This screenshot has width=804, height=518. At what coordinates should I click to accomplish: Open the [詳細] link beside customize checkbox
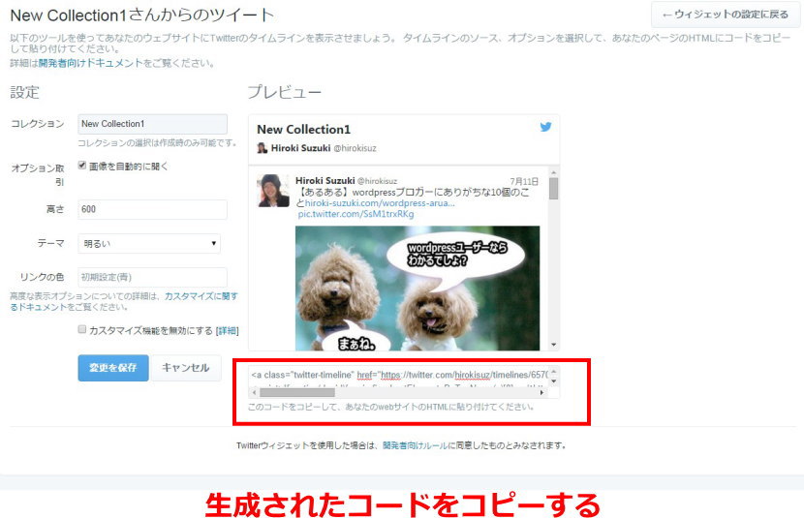click(227, 331)
